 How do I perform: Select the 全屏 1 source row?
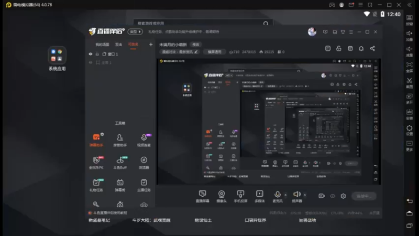[x=120, y=62]
